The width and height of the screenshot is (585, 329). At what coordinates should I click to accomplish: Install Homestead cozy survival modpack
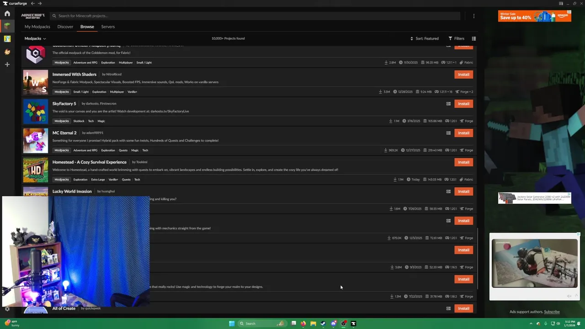pyautogui.click(x=463, y=162)
